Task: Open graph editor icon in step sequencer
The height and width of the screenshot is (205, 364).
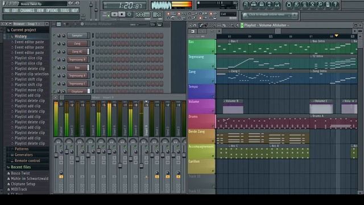Action: pos(153,24)
